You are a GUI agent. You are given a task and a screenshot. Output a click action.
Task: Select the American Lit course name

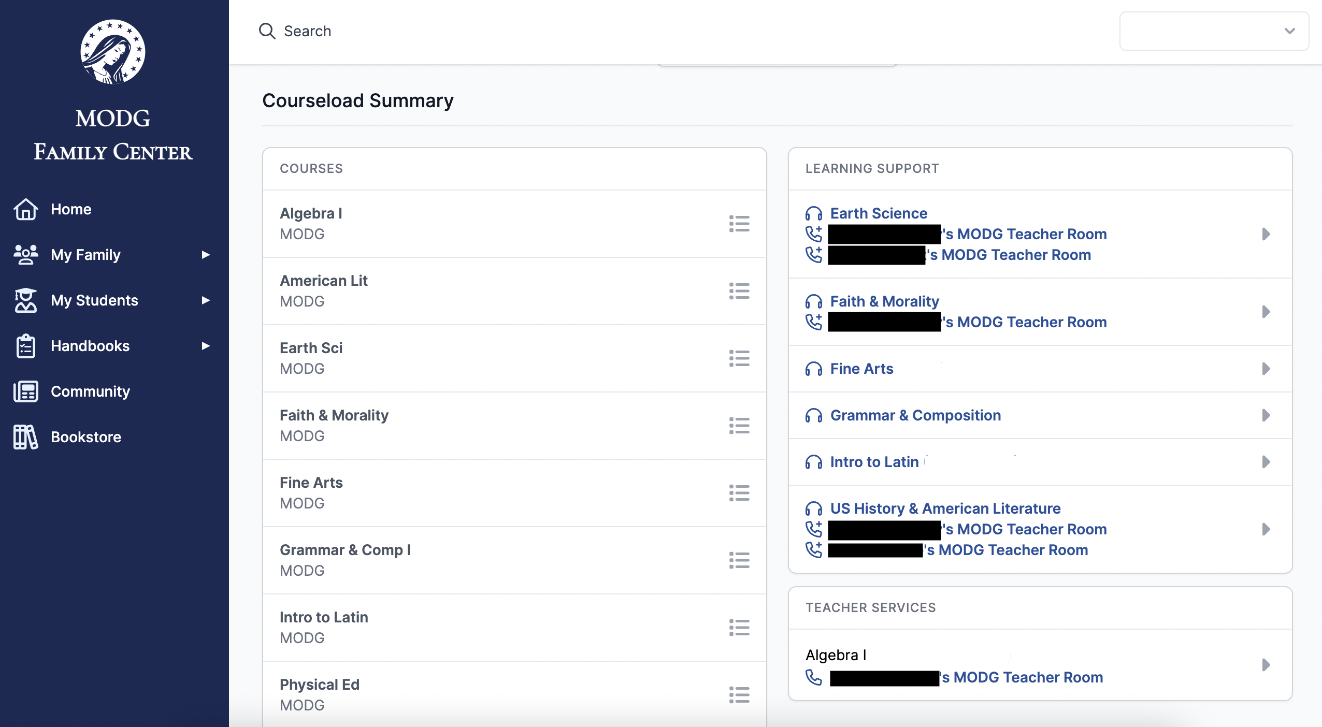coord(324,281)
